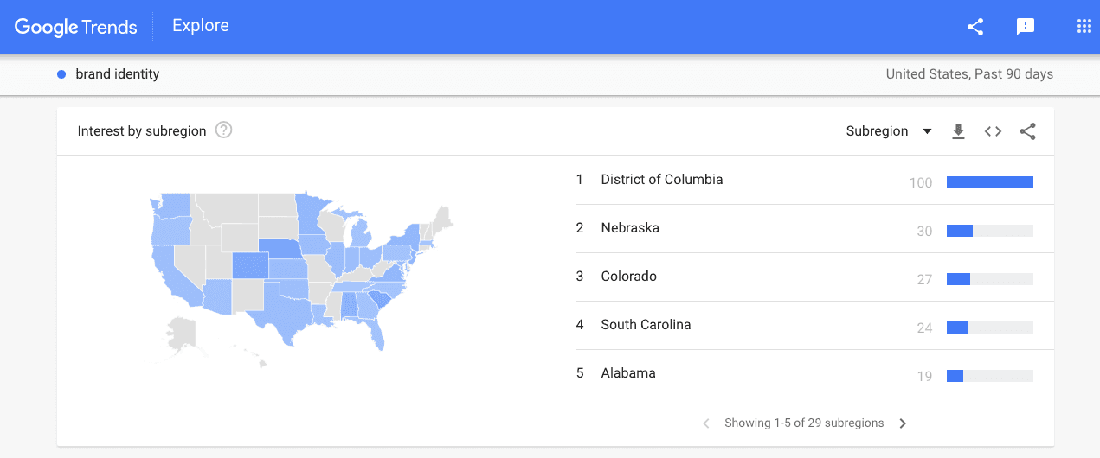Image resolution: width=1100 pixels, height=458 pixels.
Task: Share the Interest by subregion card
Action: [1027, 131]
